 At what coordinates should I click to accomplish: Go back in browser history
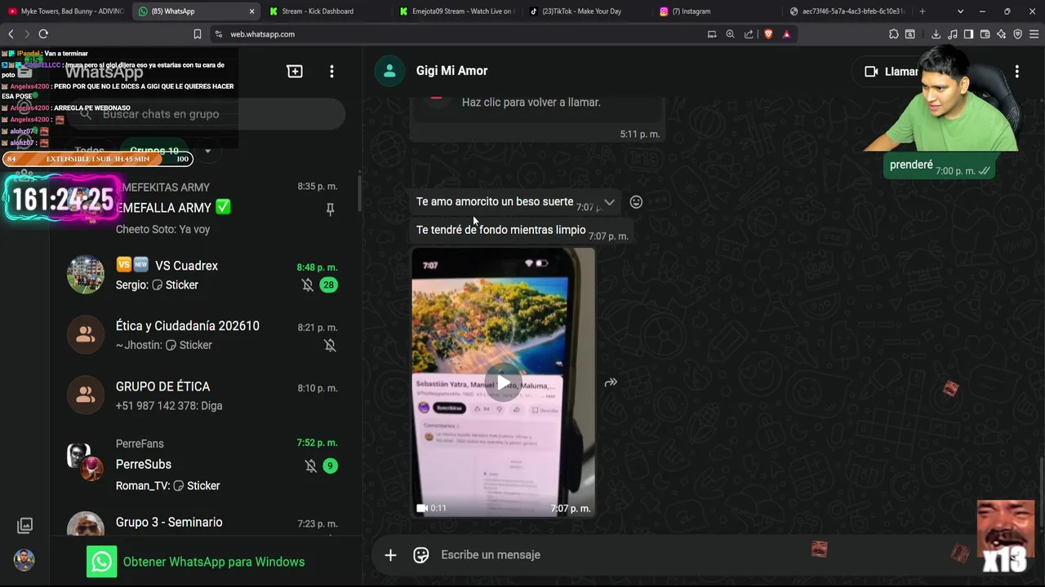click(11, 34)
